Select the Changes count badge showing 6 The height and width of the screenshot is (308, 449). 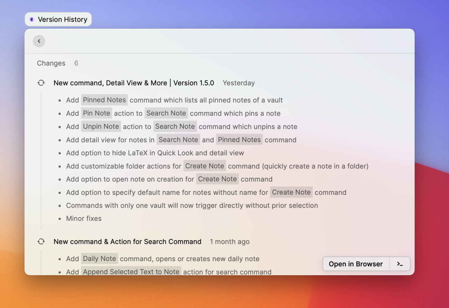pyautogui.click(x=76, y=63)
